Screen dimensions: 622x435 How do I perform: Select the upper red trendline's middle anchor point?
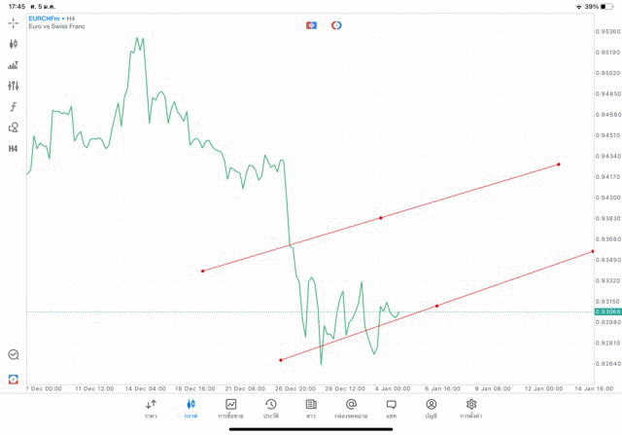tap(380, 218)
